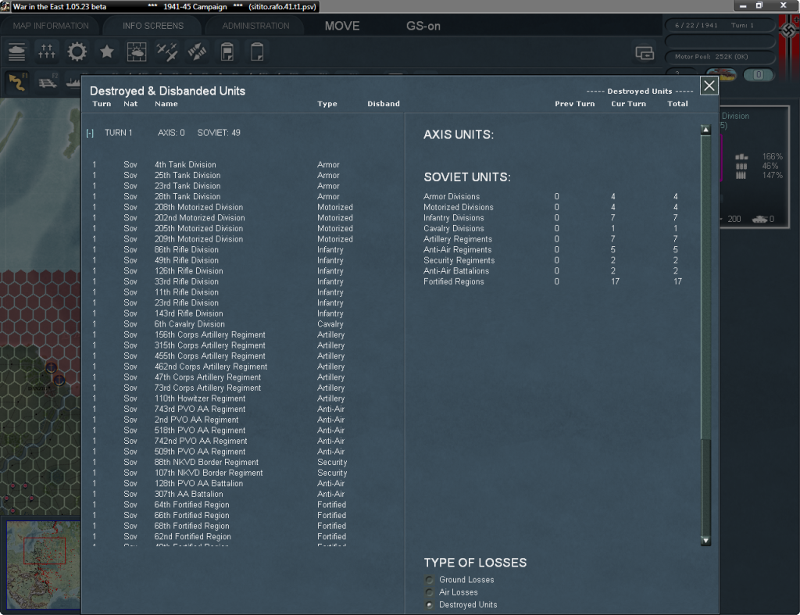Click the German flag emblem icon

[789, 30]
